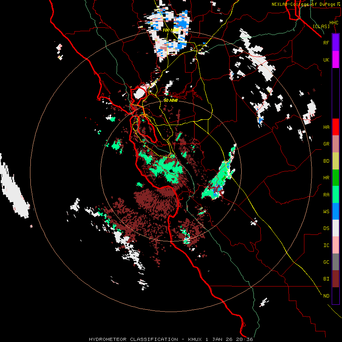Click the dark green HR legend swatch
Screen dimensions: 342x342
pos(336,177)
